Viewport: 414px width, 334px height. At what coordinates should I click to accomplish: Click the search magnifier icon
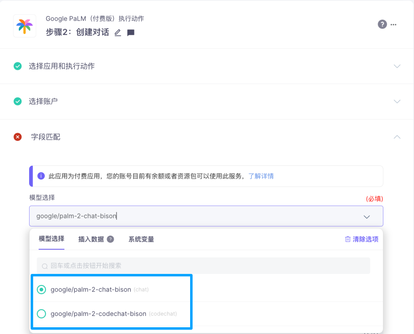[x=44, y=266]
